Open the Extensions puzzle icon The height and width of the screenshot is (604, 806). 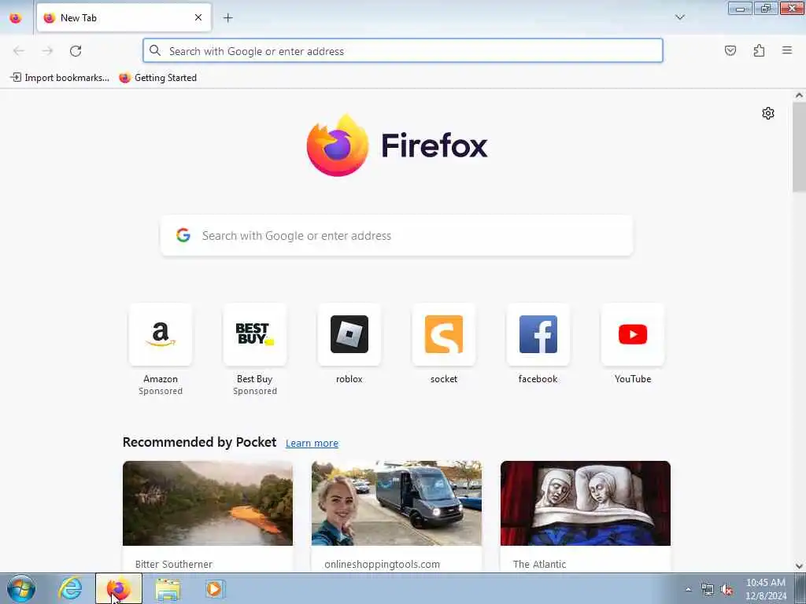point(759,50)
